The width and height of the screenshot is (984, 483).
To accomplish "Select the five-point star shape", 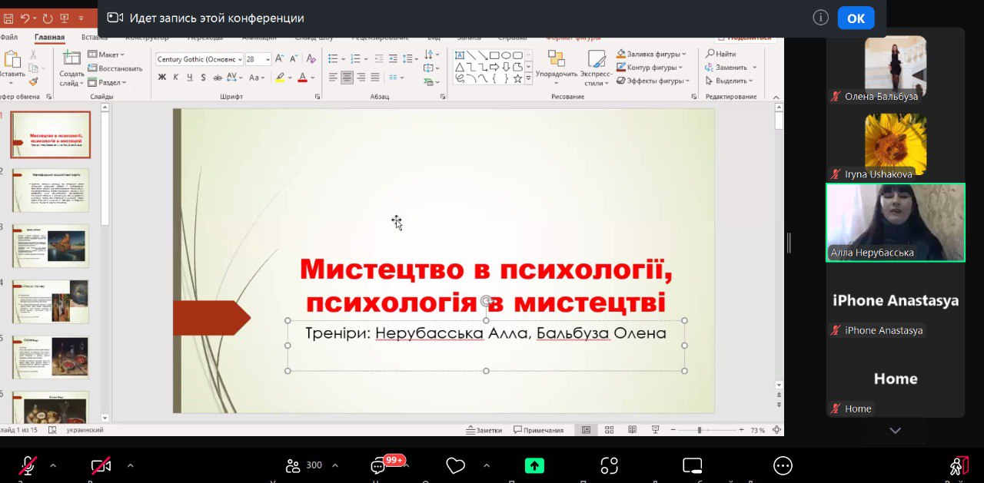I will [x=517, y=78].
